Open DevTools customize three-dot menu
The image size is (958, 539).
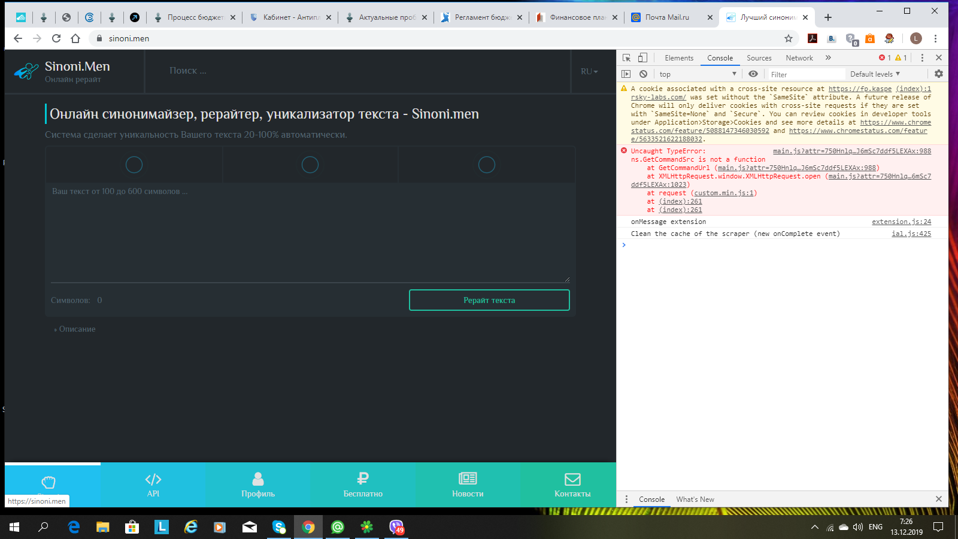click(x=922, y=57)
